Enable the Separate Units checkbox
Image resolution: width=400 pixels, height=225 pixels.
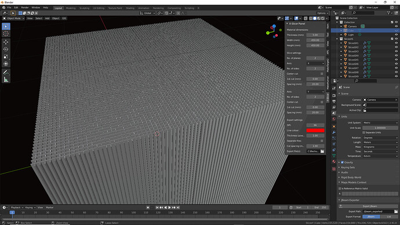pyautogui.click(x=364, y=133)
